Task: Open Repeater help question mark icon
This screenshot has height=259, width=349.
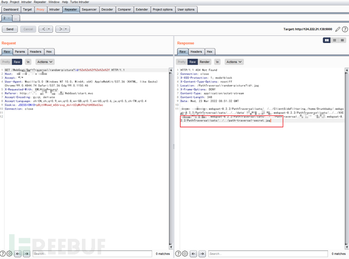Action: (x=345, y=29)
